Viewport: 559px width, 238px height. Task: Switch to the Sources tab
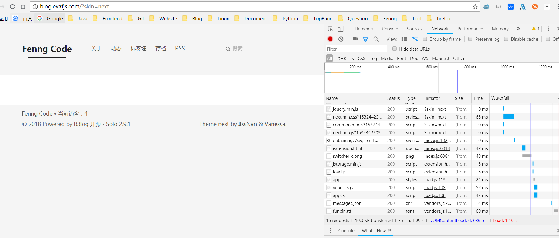click(414, 29)
